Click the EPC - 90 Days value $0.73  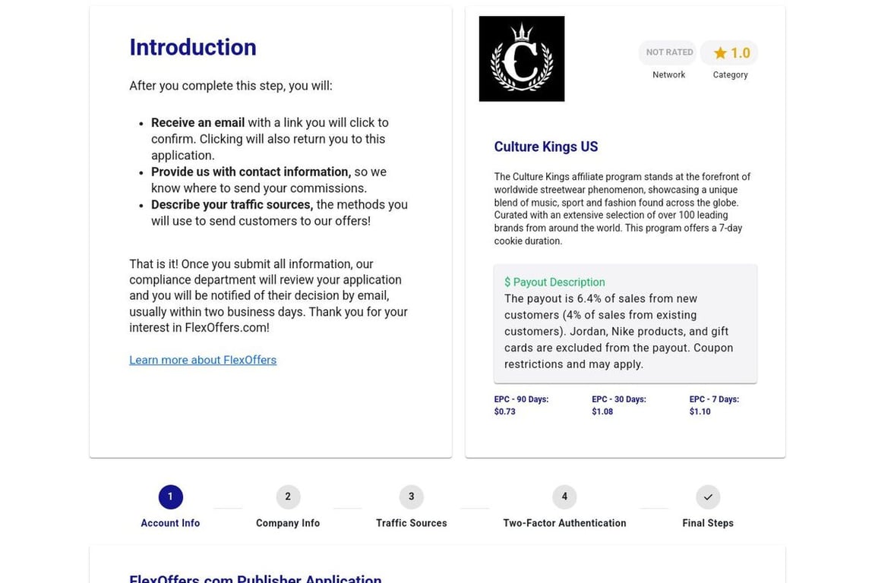[504, 411]
